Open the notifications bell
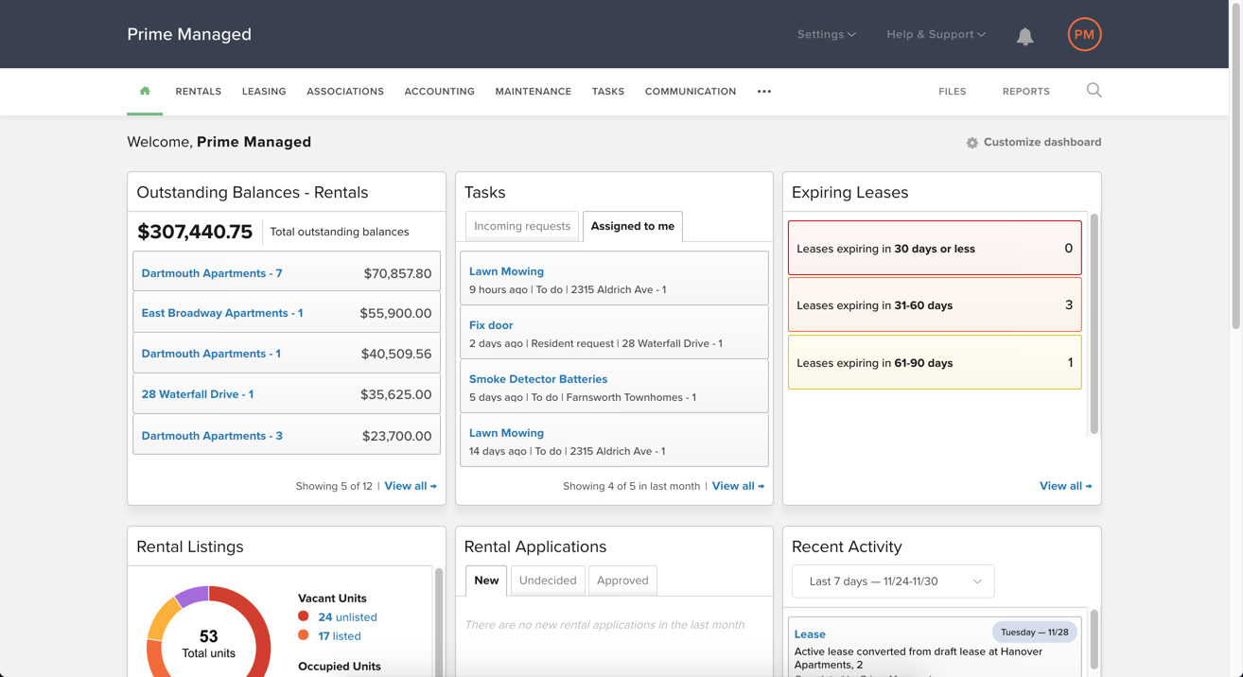 pos(1024,36)
